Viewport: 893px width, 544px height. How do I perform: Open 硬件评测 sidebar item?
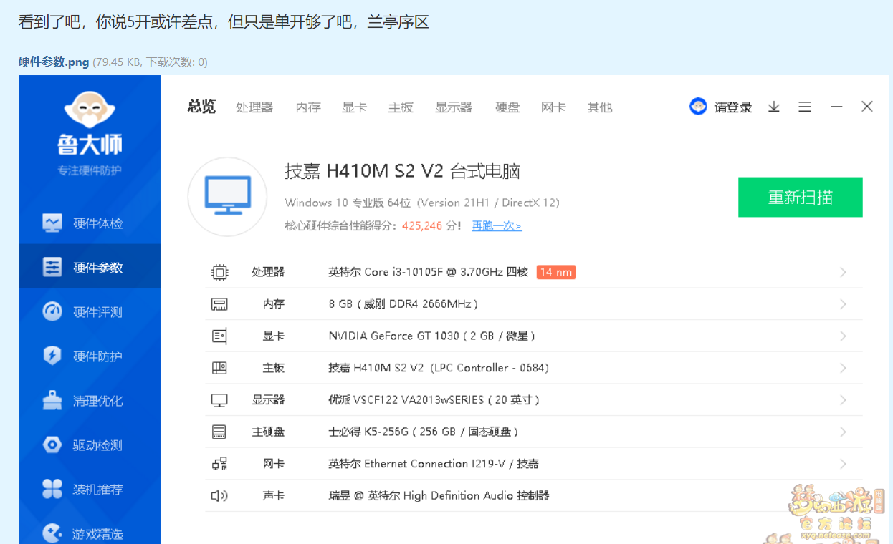[x=90, y=312]
